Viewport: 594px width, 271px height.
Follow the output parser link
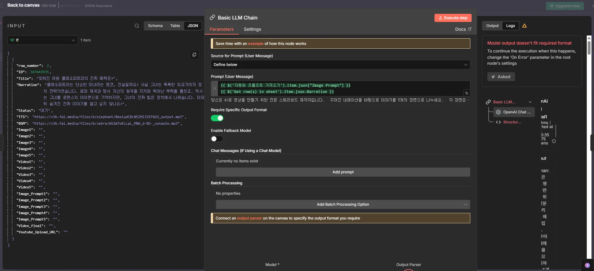pos(249,218)
